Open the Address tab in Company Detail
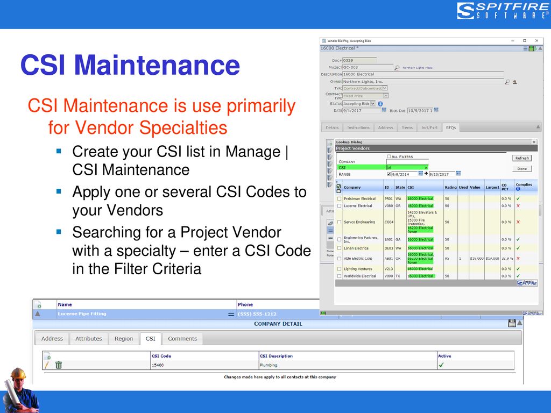Viewport: 551px width, 413px height. coord(52,339)
